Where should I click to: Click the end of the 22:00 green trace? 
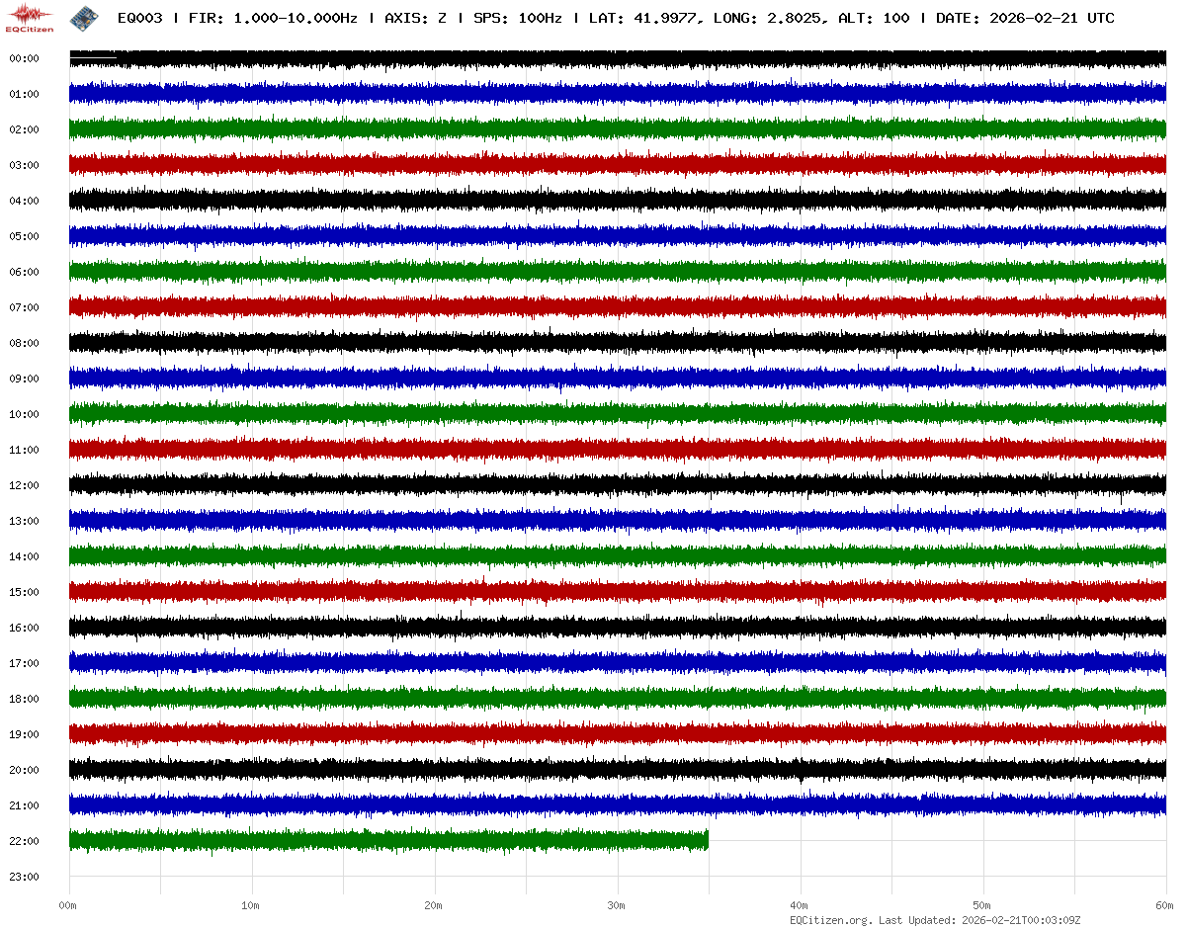point(706,840)
